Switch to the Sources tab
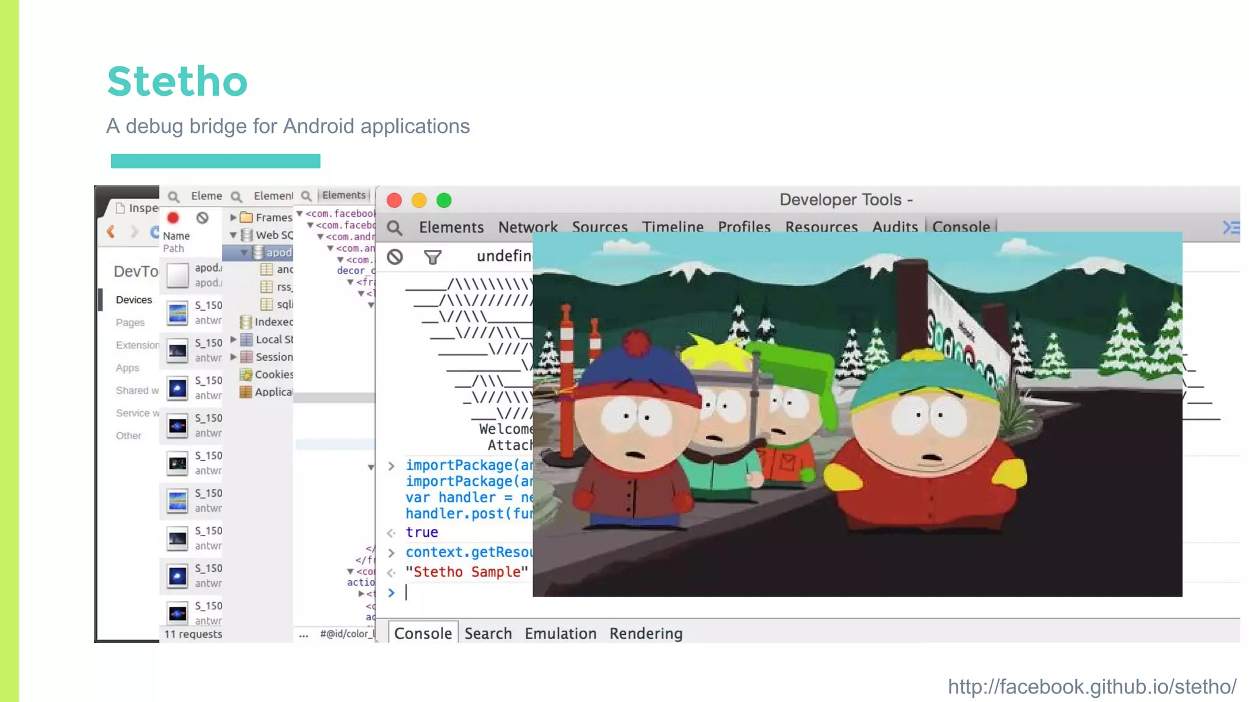The height and width of the screenshot is (702, 1249). tap(599, 227)
